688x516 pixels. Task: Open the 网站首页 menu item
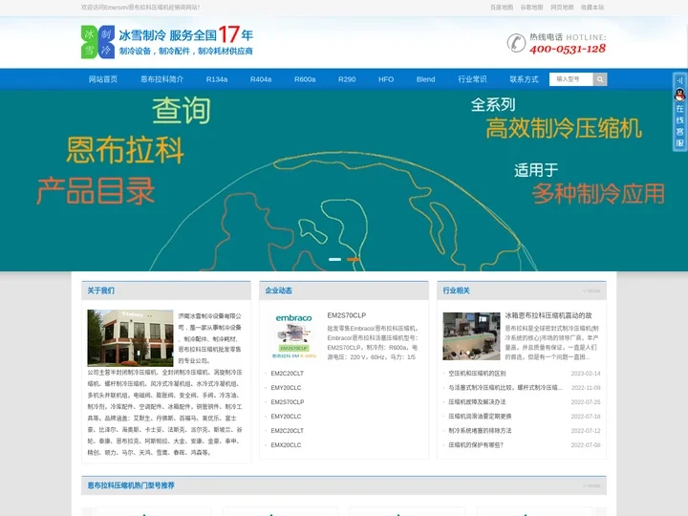pos(103,79)
